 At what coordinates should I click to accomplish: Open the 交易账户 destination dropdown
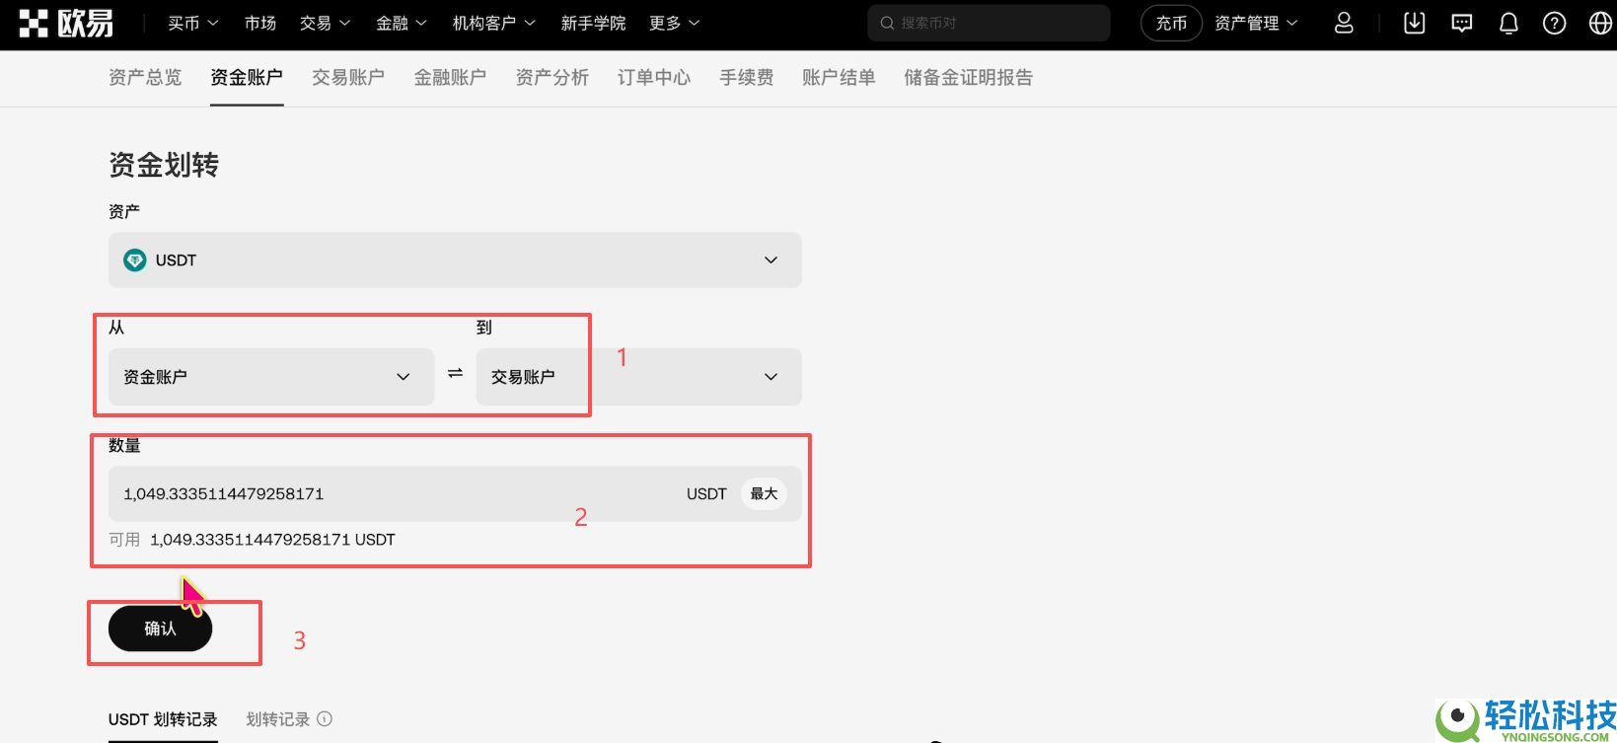[x=638, y=377]
